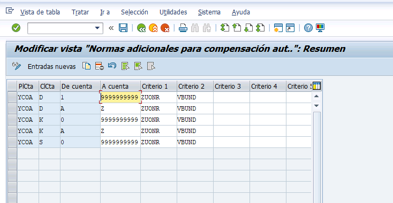Screen dimensions: 393x203
Task: Select row D with account 1
Action: click(12, 97)
